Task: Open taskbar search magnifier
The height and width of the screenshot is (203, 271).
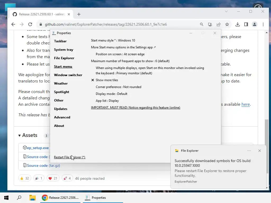Action: click(x=19, y=198)
